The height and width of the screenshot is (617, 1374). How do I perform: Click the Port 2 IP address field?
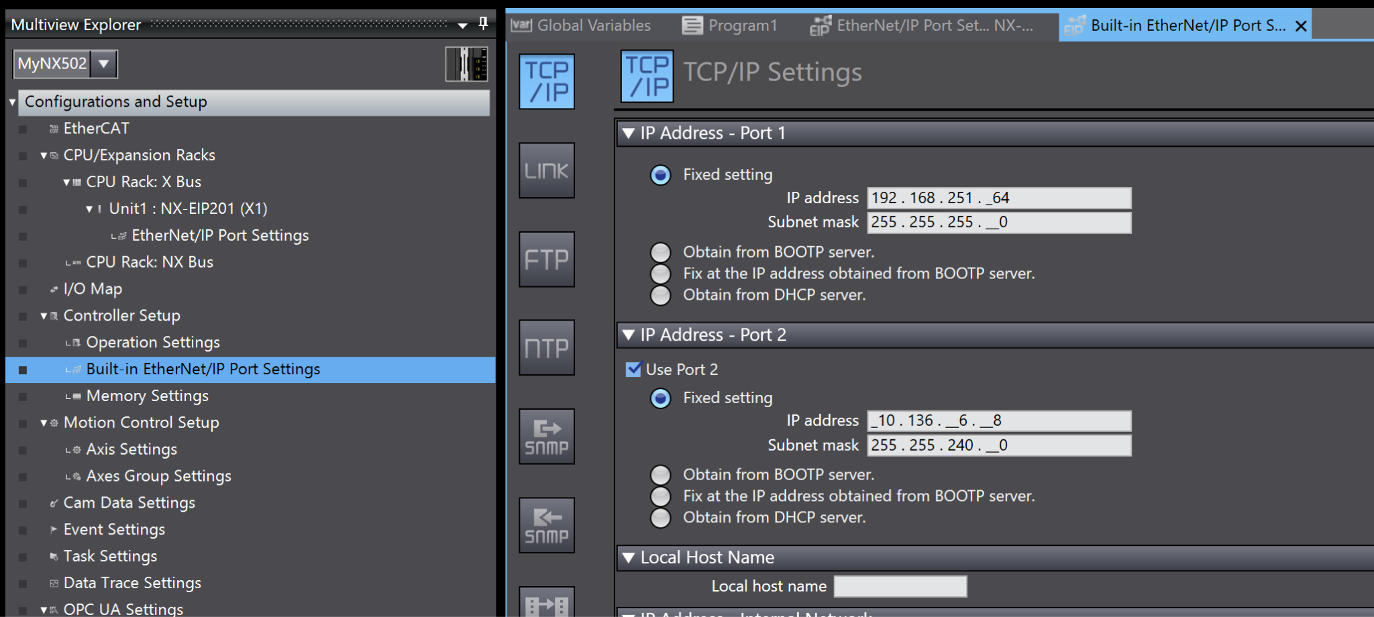coord(999,420)
